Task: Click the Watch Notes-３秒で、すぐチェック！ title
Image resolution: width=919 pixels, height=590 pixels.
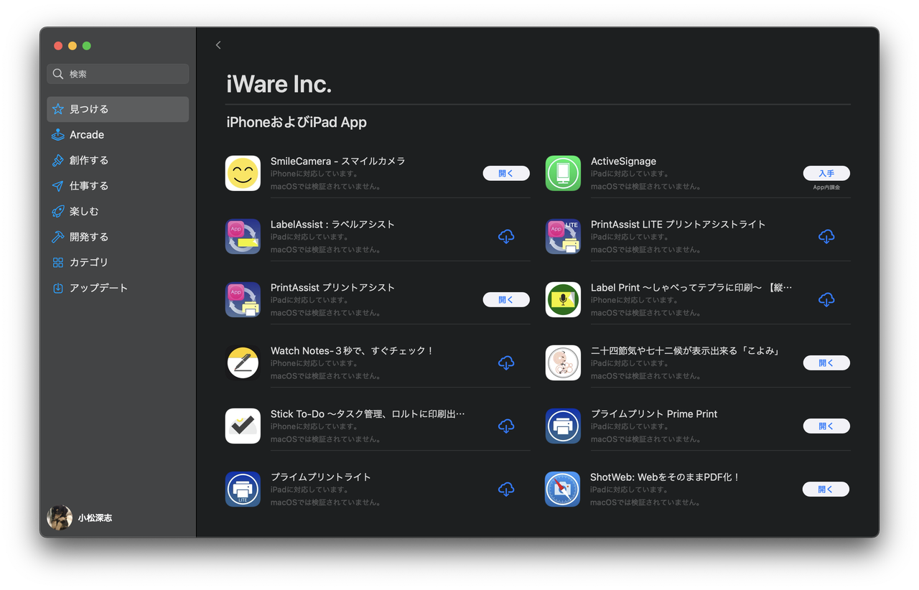Action: point(353,350)
